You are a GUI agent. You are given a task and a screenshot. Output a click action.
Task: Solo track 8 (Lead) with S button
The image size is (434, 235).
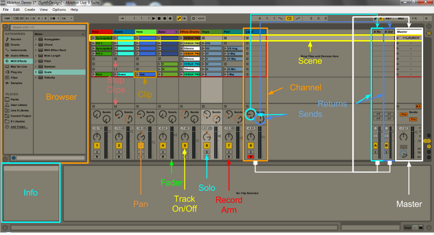[x=251, y=152]
